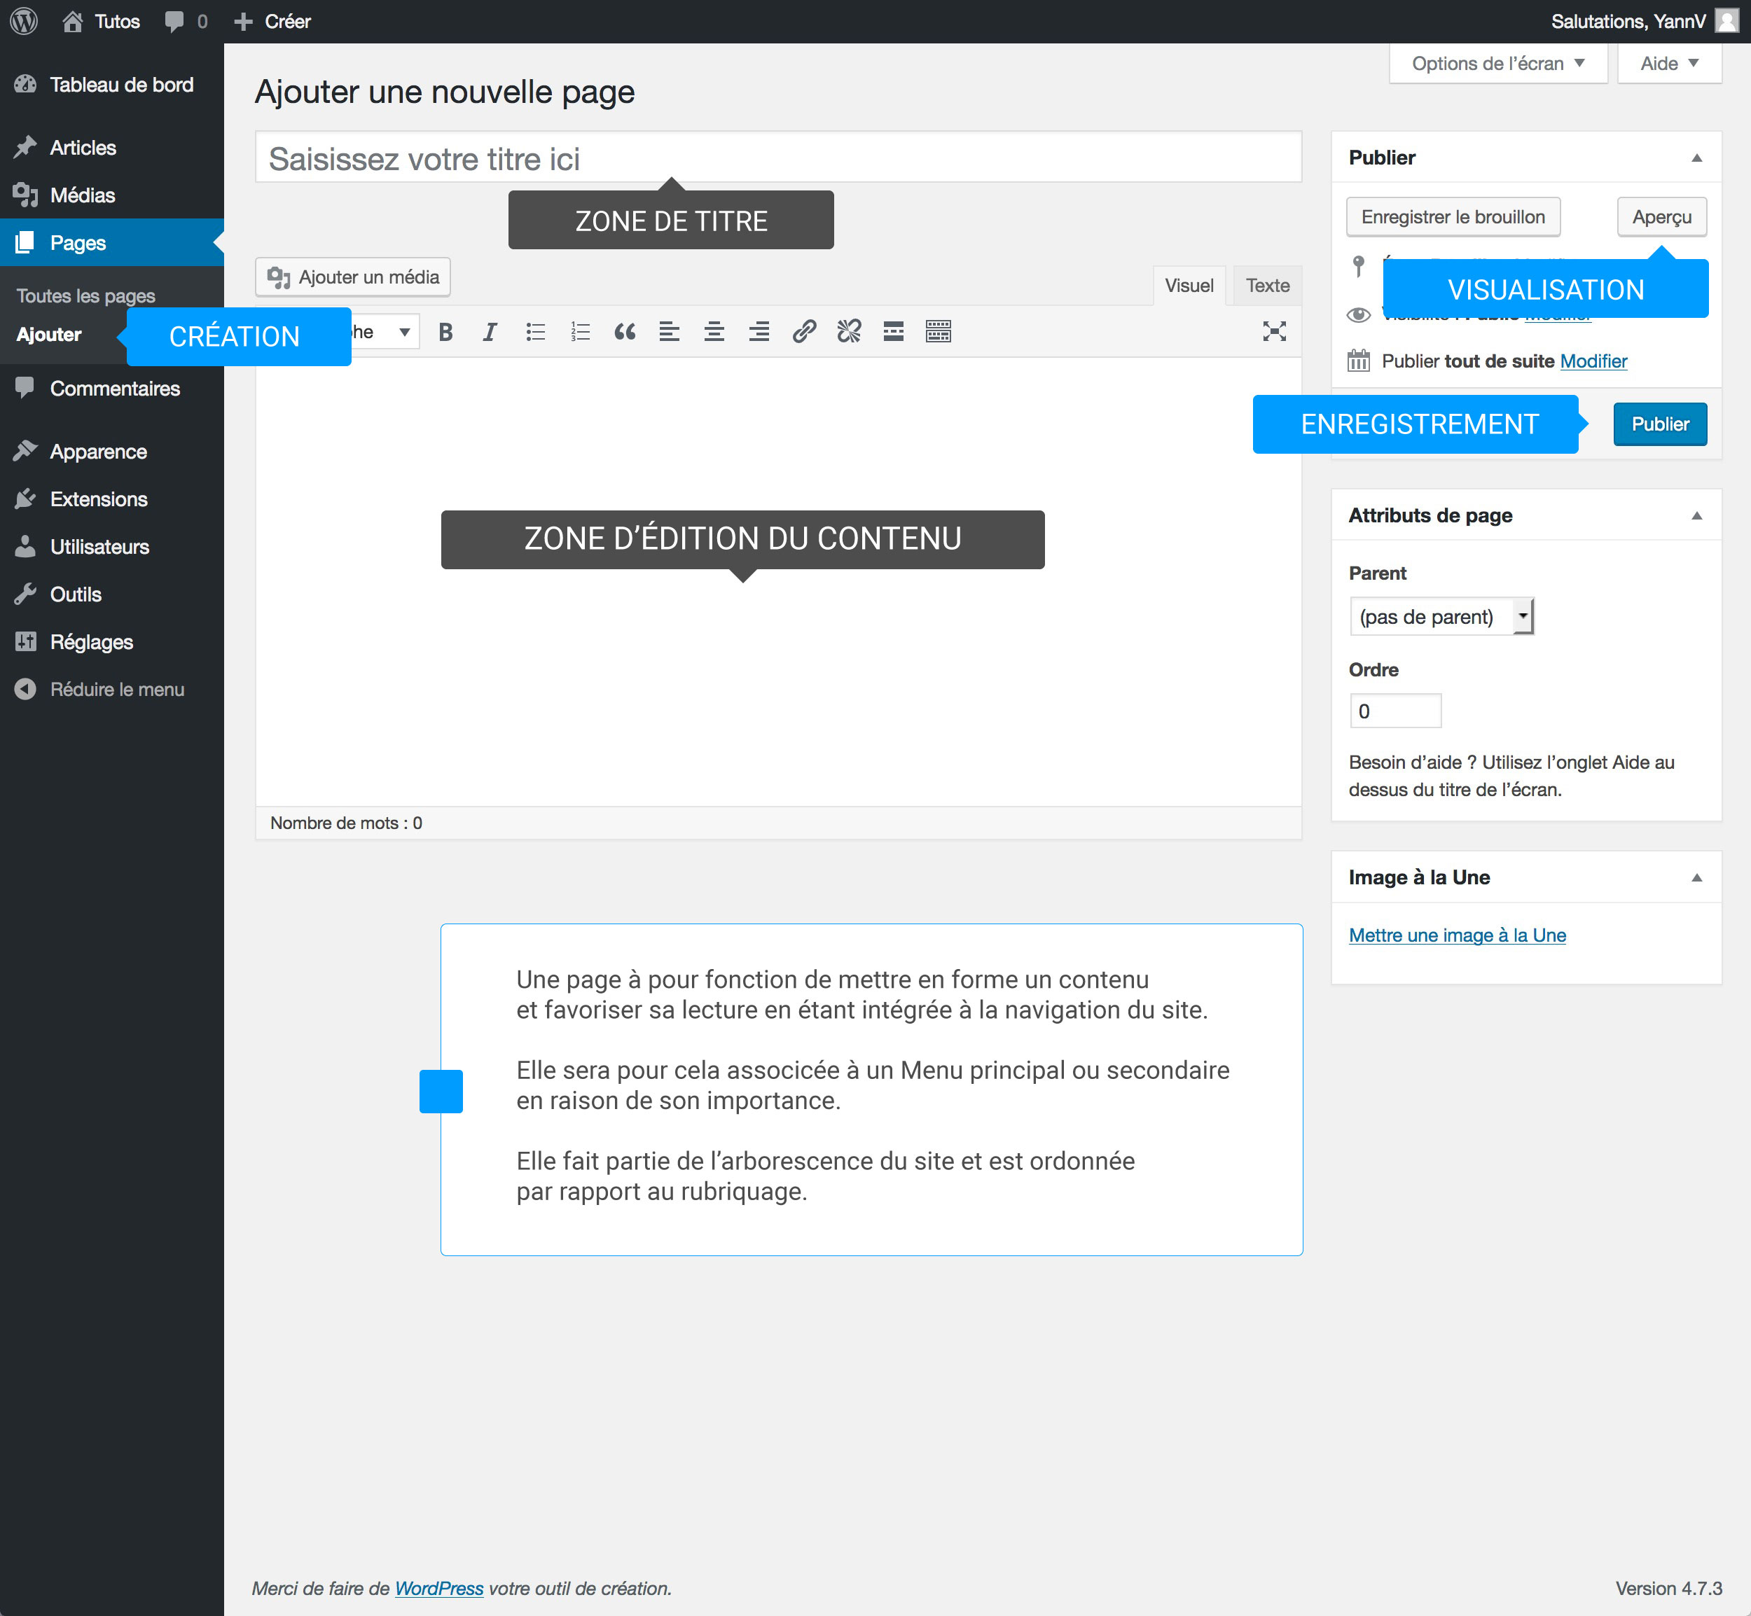
Task: Switch to the Visuel editor tab
Action: click(x=1188, y=285)
